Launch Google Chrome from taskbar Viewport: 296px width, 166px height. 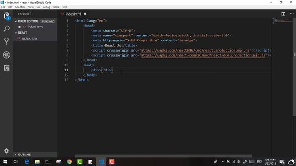coord(69,162)
